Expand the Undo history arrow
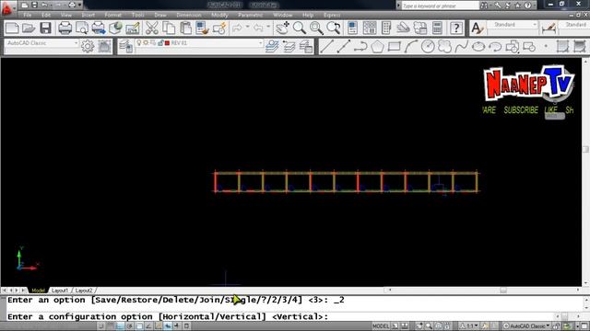Image resolution: width=590 pixels, height=331 pixels. pos(248,27)
